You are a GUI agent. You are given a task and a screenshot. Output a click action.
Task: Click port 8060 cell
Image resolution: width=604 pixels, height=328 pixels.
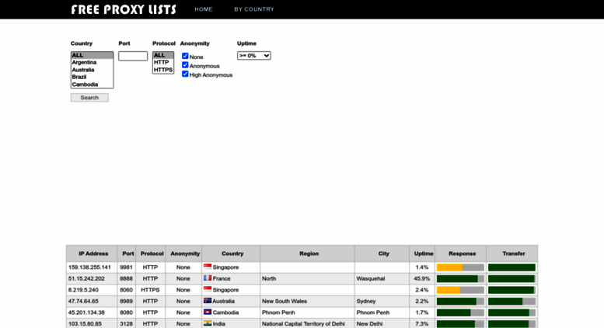[x=127, y=290]
